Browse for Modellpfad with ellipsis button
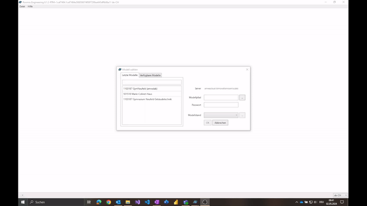Screen dimensions: 367x206 pos(242,98)
